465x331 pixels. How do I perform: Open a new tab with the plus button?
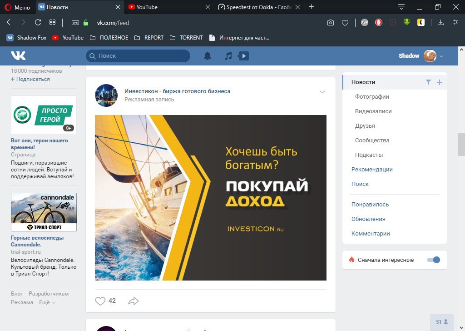click(x=311, y=6)
